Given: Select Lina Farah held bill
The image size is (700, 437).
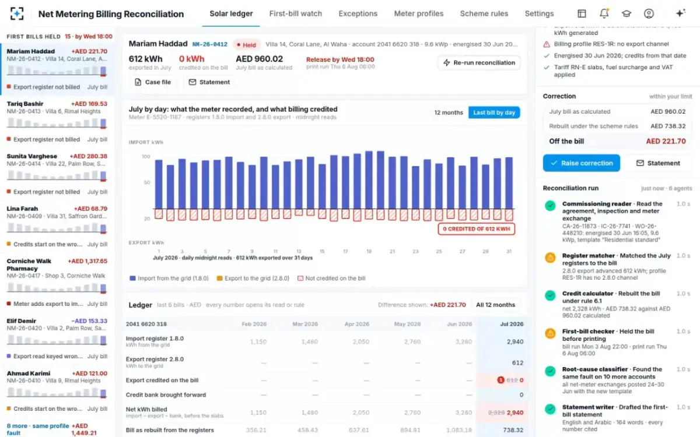Looking at the screenshot, I should 57,226.
